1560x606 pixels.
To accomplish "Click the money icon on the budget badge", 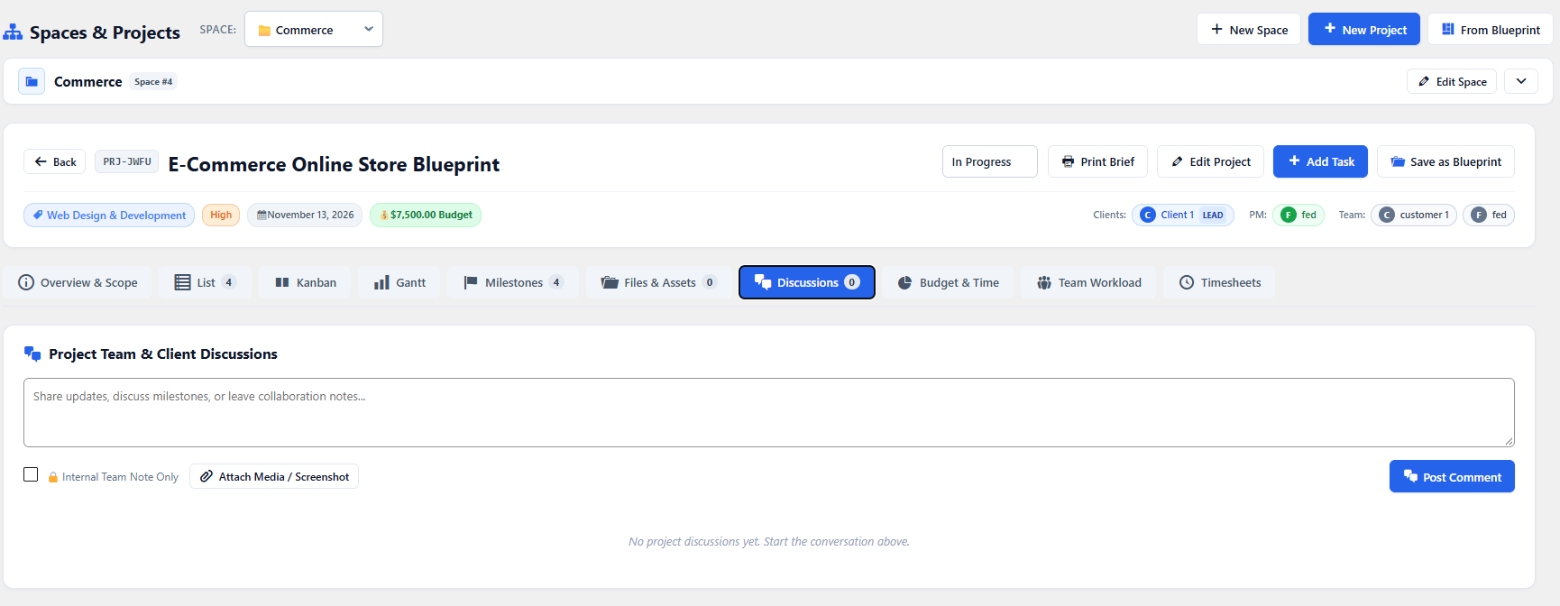I will click(x=384, y=215).
